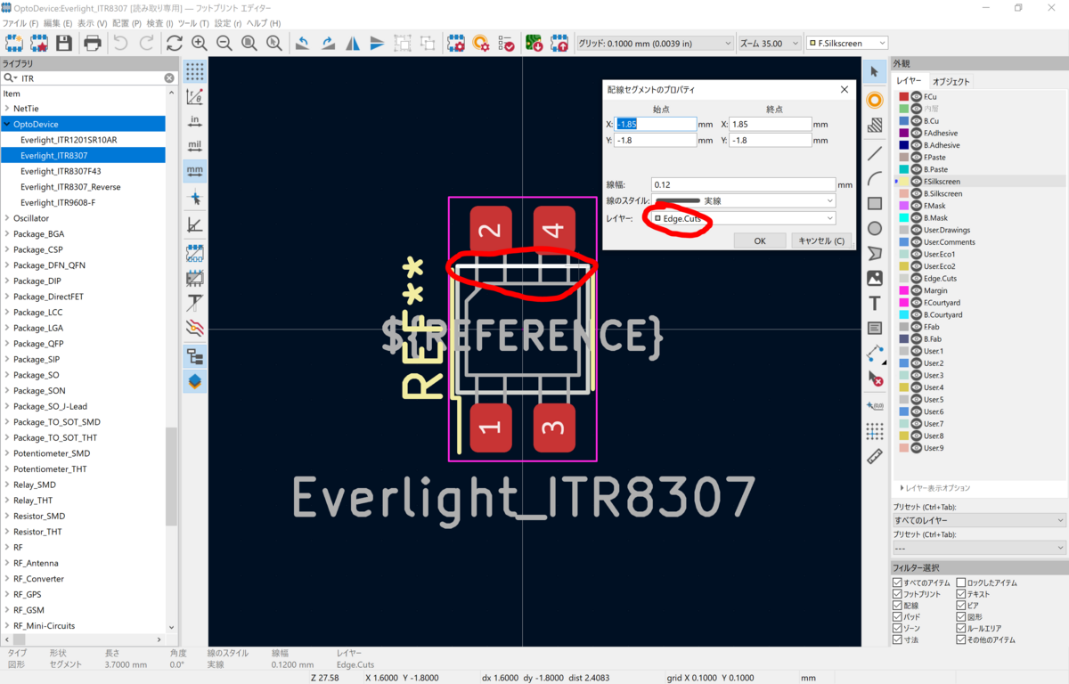This screenshot has height=684, width=1069.
Task: Open the 表示 (V) menu
Action: (x=92, y=23)
